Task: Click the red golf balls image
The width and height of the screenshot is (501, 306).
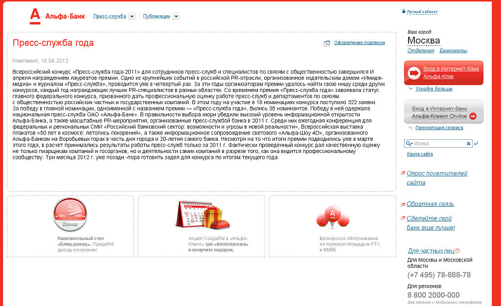Action: 333,217
